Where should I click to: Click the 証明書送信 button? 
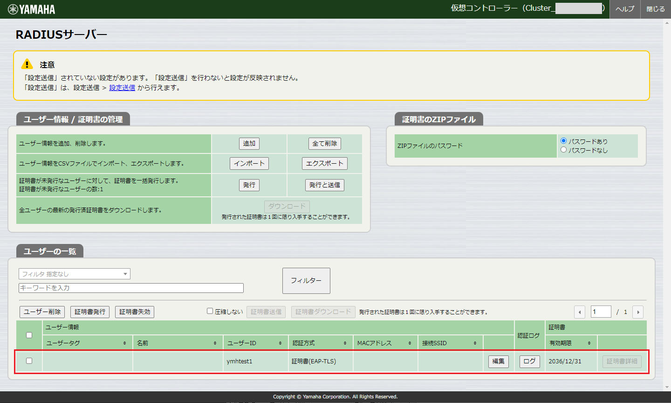coord(266,312)
